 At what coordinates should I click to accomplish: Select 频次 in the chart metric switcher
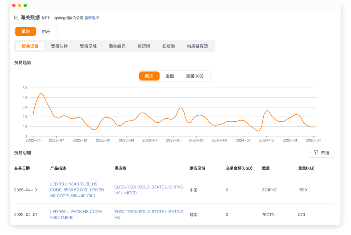point(149,76)
